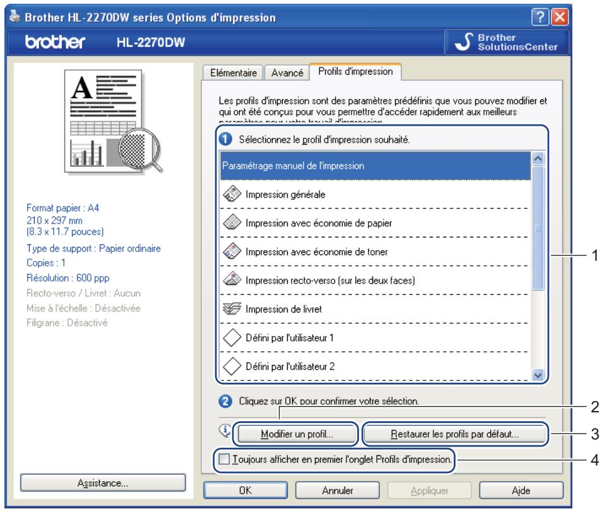Image resolution: width=602 pixels, height=509 pixels.
Task: Click Mise à l'échelle : Désactivée text
Action: 83,308
